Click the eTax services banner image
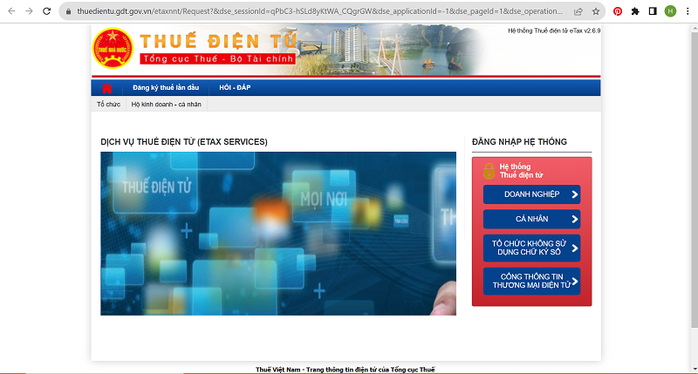The width and height of the screenshot is (698, 374). click(278, 234)
